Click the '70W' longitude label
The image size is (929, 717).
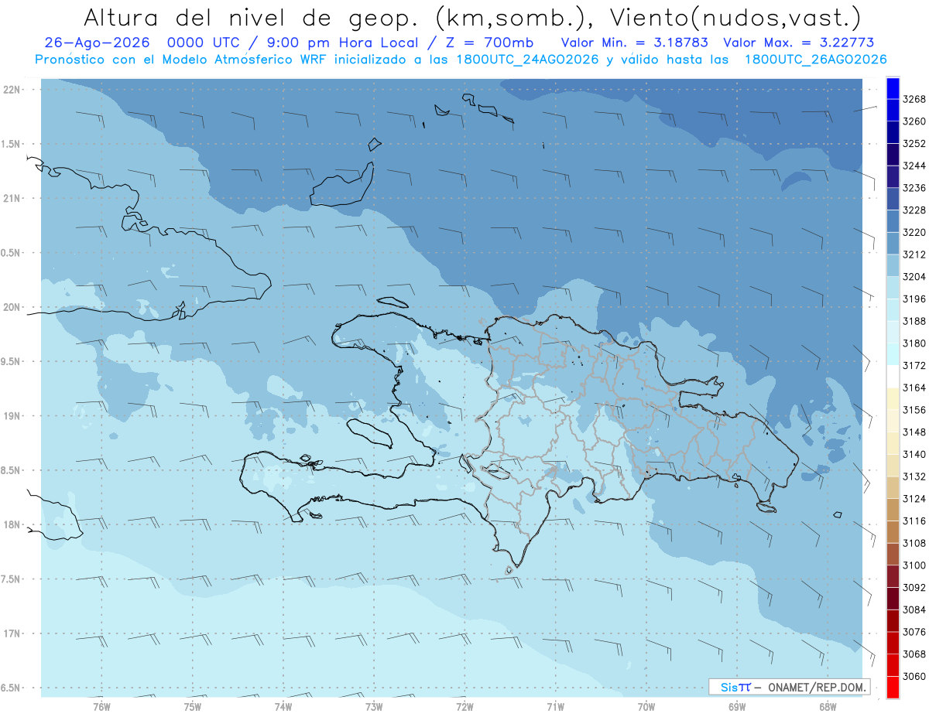646,706
